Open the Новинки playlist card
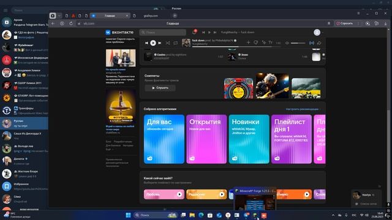This screenshot has height=220, width=392. [249, 139]
